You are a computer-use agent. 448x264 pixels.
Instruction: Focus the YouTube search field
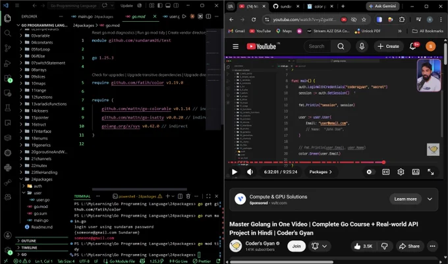point(318,46)
